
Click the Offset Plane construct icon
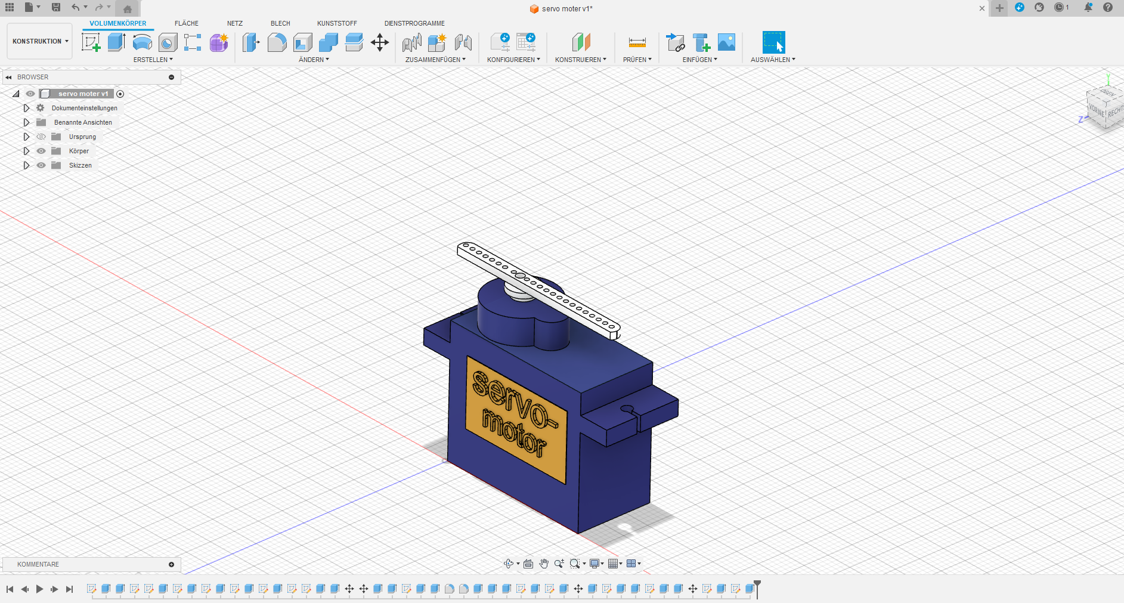[x=581, y=42]
